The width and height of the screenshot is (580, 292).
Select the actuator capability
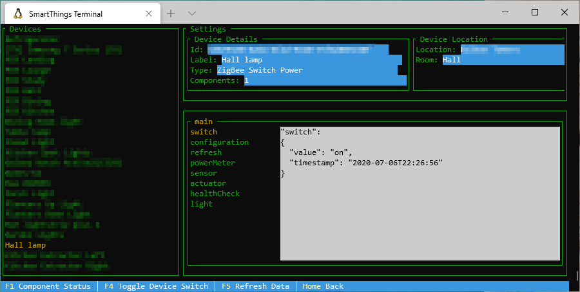(x=208, y=183)
